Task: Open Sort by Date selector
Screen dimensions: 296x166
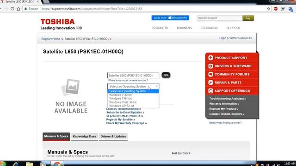Action: coord(186,153)
